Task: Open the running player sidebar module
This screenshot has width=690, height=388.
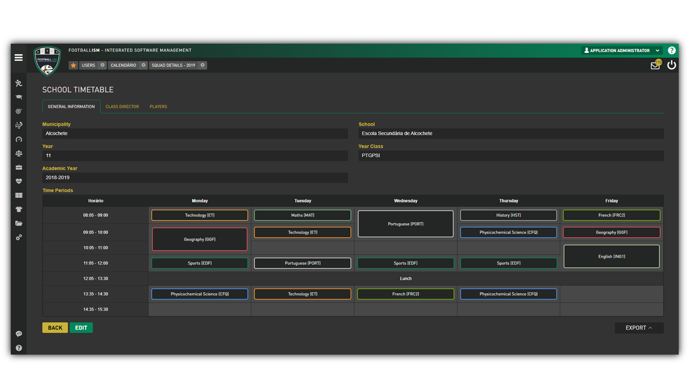Action: click(19, 83)
